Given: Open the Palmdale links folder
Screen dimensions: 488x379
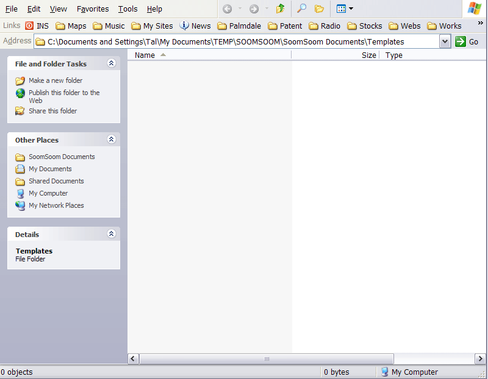Looking at the screenshot, I should 239,26.
